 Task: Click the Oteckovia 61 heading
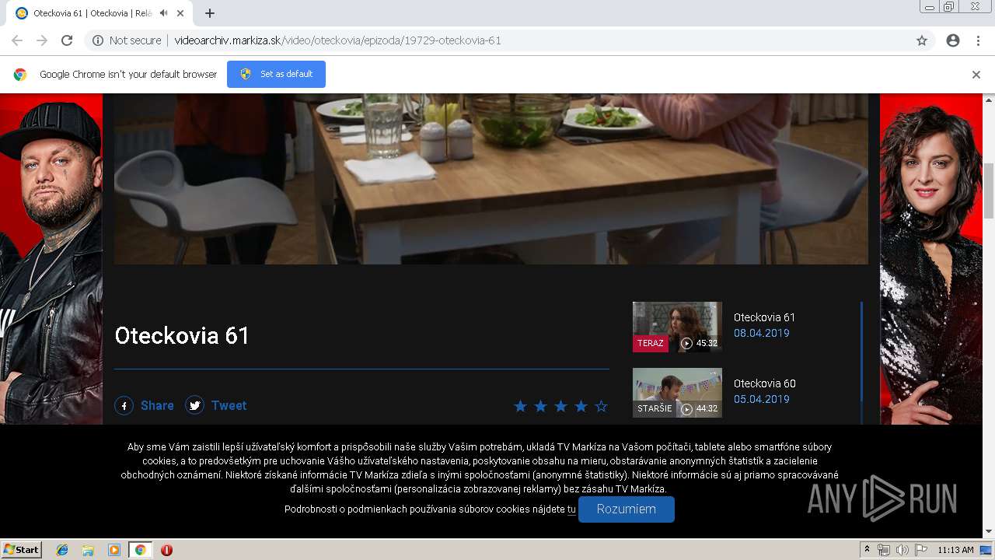pos(182,335)
